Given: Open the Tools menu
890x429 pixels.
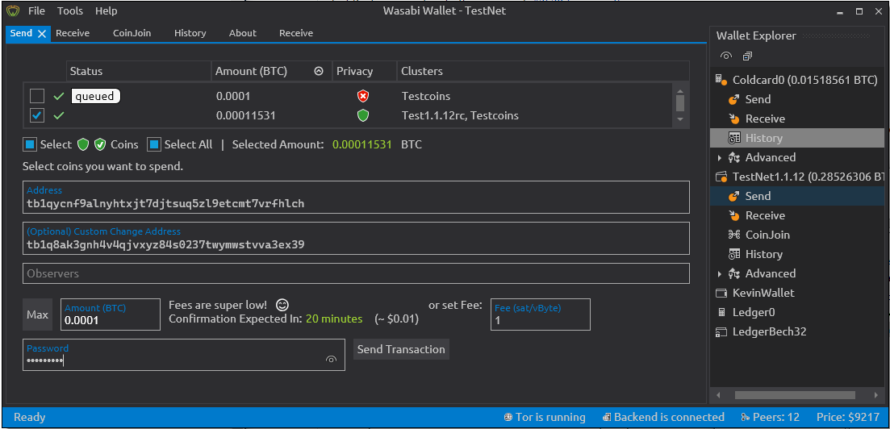Looking at the screenshot, I should coord(70,10).
